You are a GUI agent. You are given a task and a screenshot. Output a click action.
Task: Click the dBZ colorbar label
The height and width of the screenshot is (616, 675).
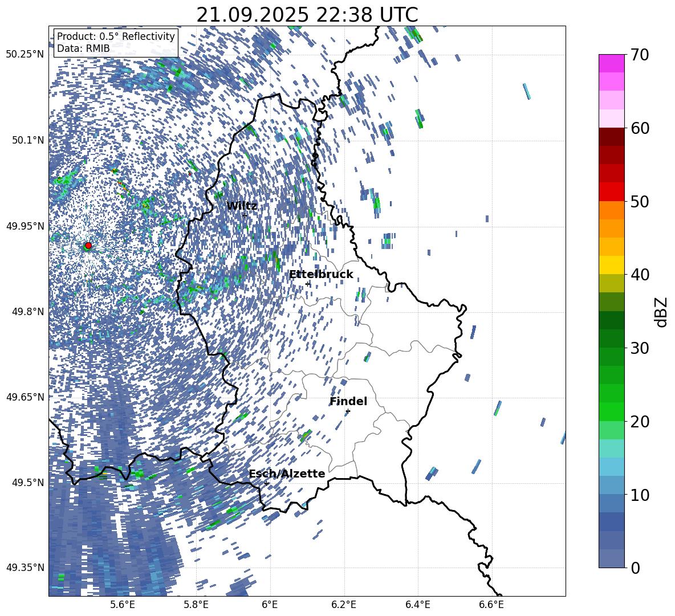[661, 312]
